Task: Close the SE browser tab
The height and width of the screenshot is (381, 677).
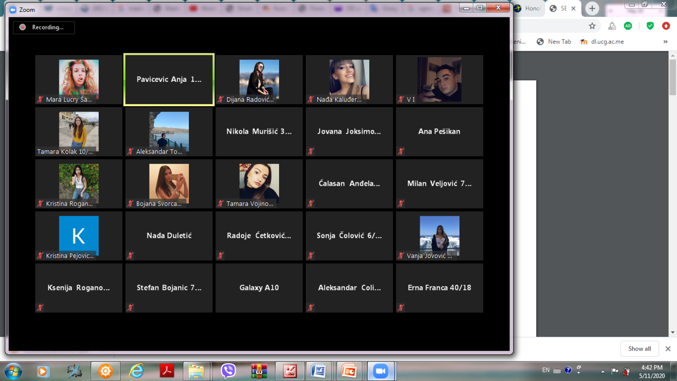Action: [x=573, y=8]
